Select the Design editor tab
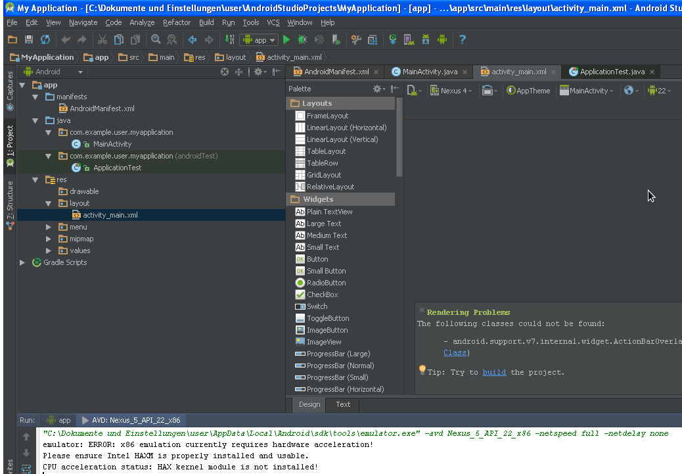Image resolution: width=682 pixels, height=474 pixels. pos(309,404)
